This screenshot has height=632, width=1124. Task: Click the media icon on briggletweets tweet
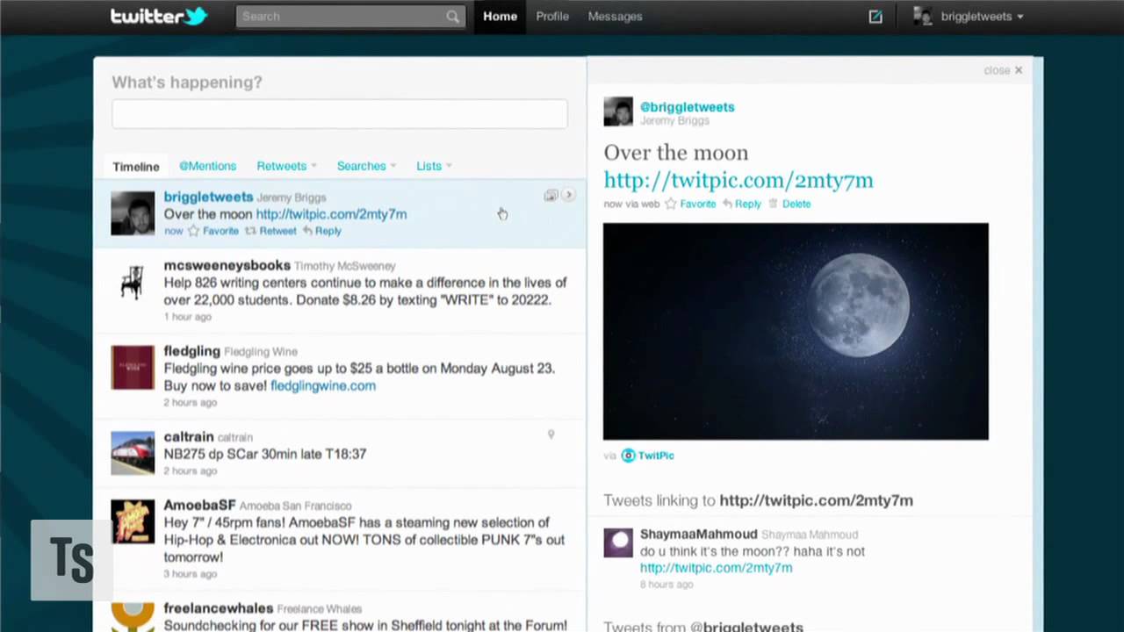[x=551, y=195]
